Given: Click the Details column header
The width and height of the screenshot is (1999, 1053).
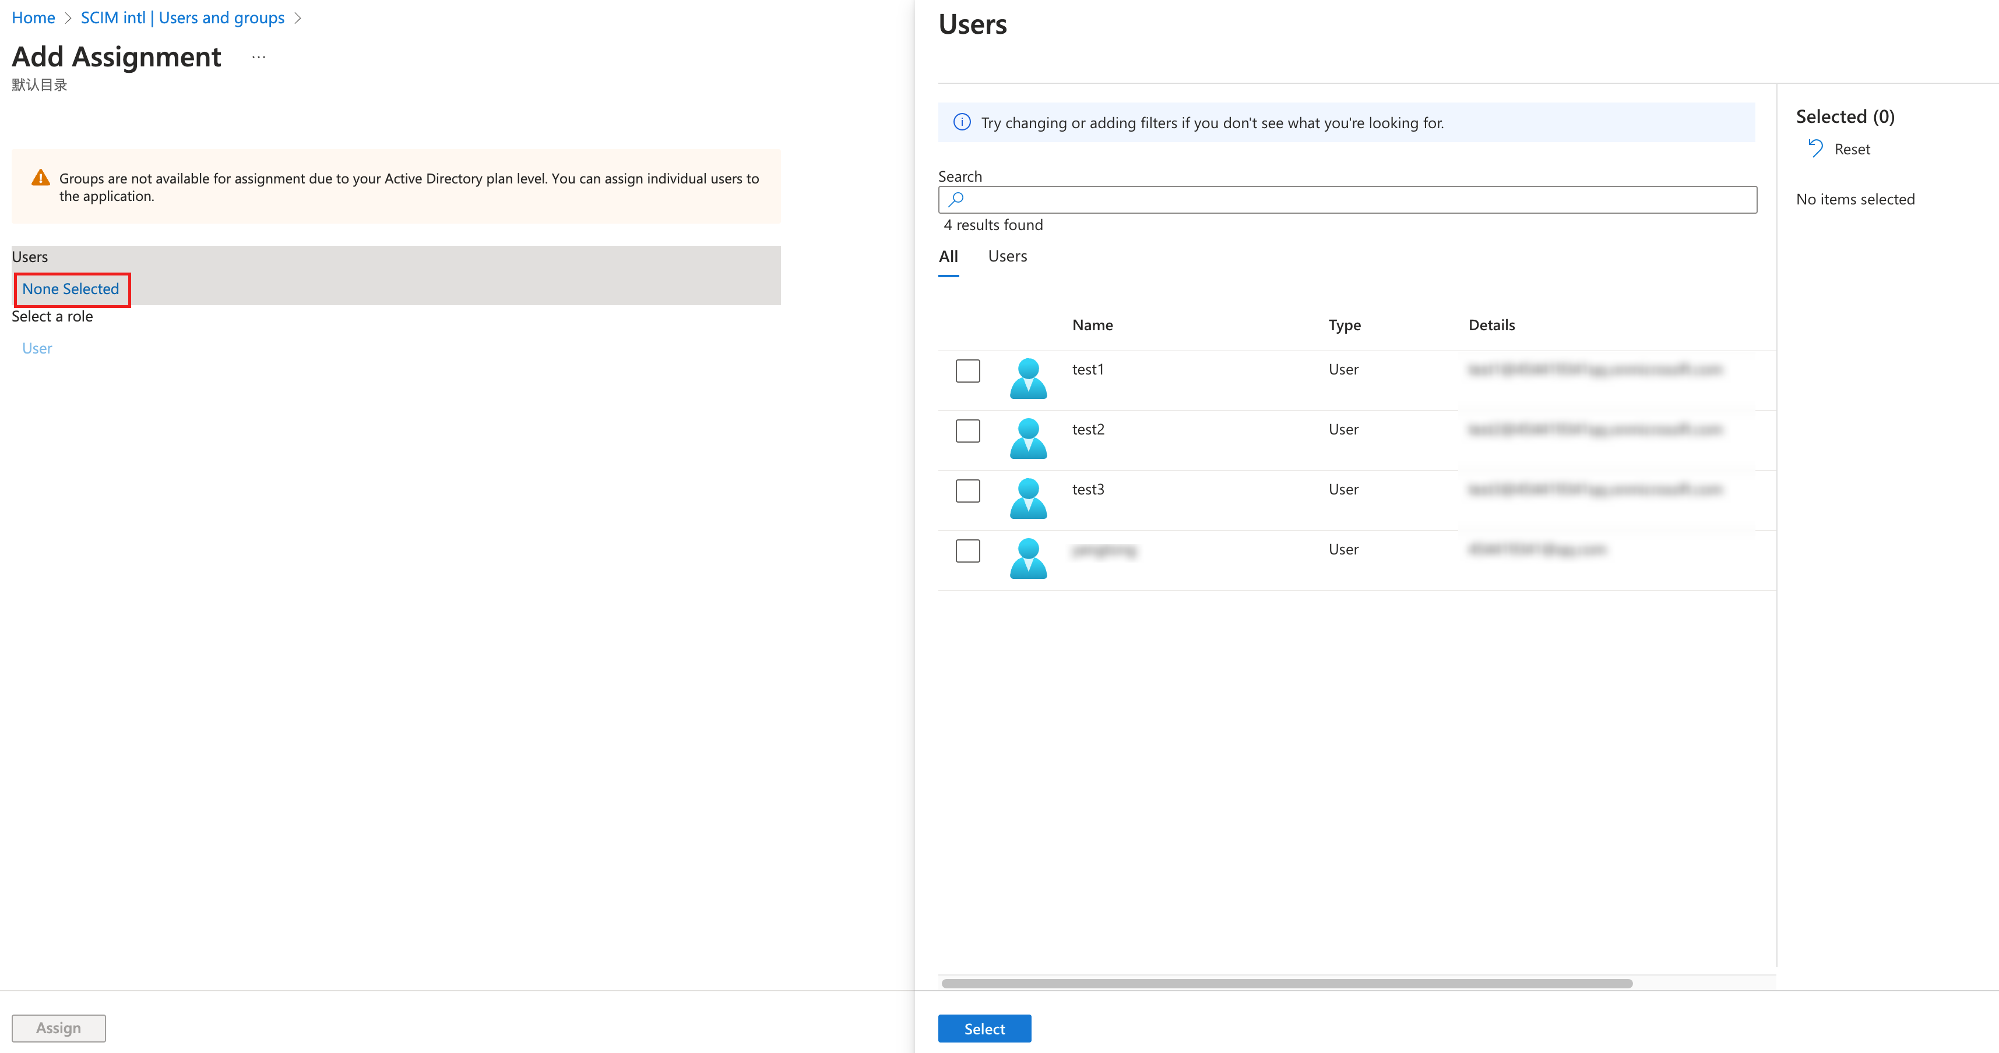Looking at the screenshot, I should (1491, 325).
